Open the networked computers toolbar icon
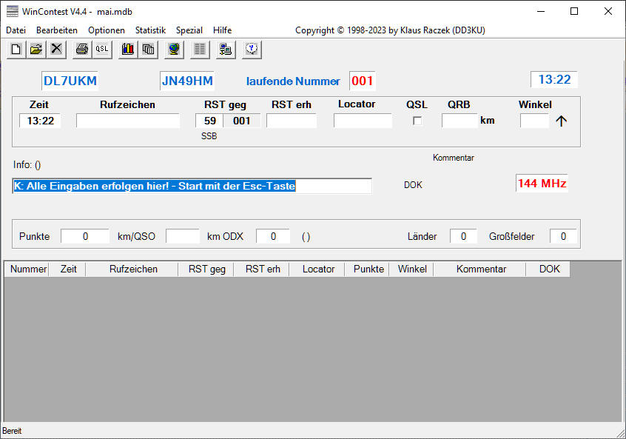 point(226,49)
